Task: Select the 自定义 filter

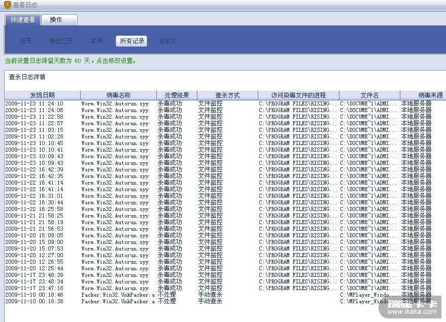Action: (x=167, y=41)
